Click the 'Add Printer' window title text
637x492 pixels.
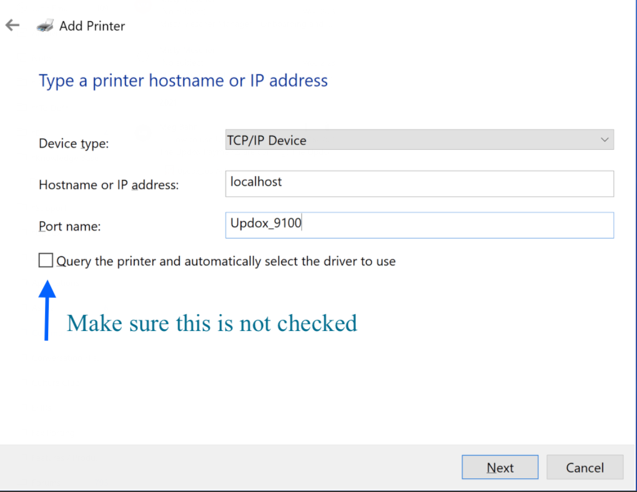pos(92,26)
